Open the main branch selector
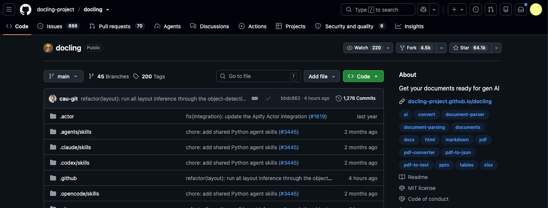Image resolution: width=548 pixels, height=208 pixels. 63,76
